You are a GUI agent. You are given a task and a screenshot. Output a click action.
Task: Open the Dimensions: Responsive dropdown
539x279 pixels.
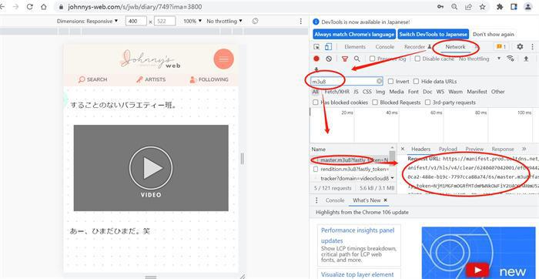click(87, 21)
